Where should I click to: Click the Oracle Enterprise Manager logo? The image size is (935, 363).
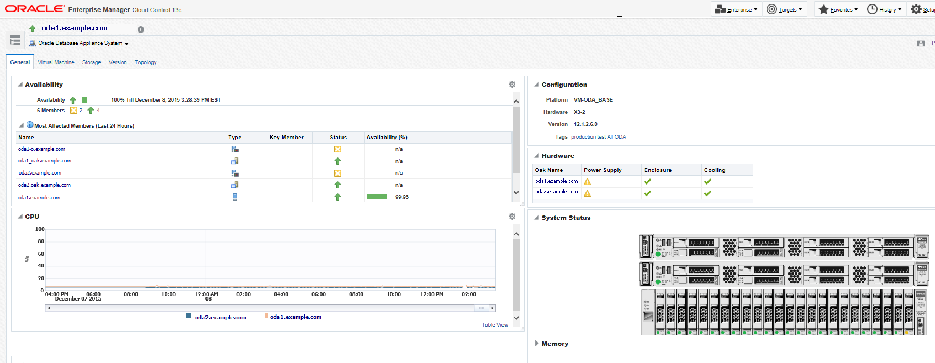(x=93, y=9)
